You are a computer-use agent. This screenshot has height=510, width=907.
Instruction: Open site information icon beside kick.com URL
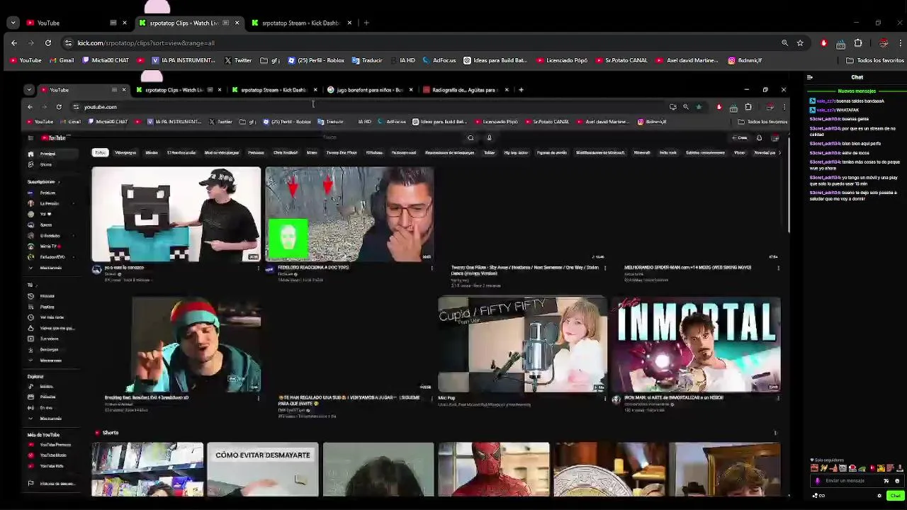68,43
